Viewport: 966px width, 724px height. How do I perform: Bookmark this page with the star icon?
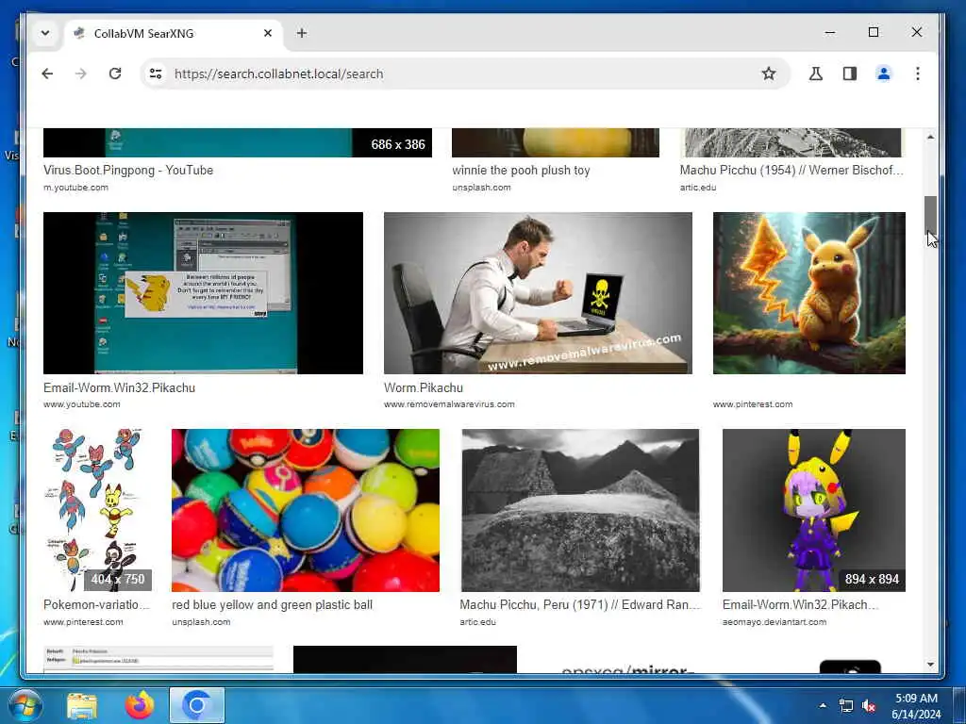(769, 74)
